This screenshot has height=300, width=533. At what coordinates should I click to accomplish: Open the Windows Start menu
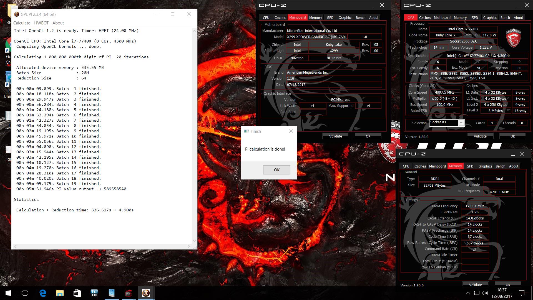point(8,293)
